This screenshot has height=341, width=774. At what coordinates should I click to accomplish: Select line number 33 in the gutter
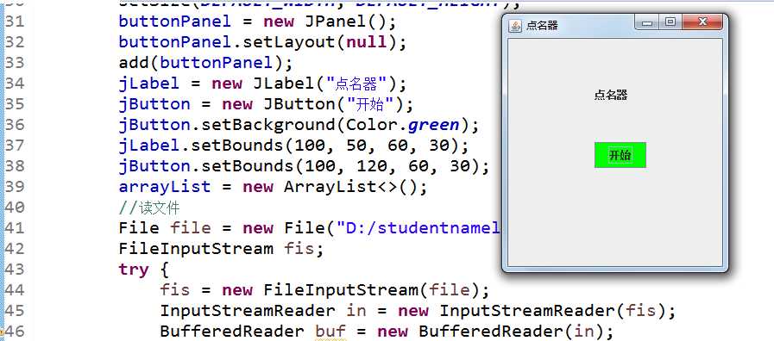pos(15,63)
